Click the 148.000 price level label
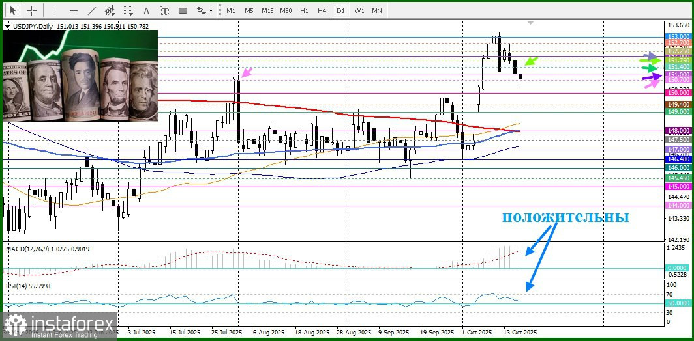694x341 pixels. pos(678,131)
